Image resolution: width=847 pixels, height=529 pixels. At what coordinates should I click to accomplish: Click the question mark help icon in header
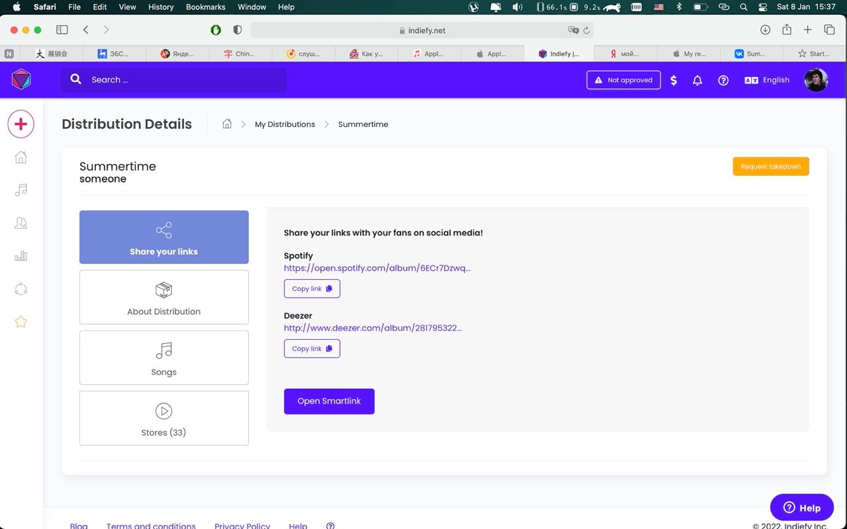tap(723, 80)
